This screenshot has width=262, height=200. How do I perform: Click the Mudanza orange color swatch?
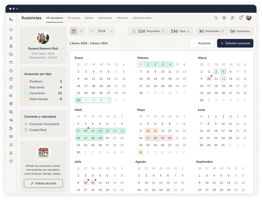pyautogui.click(x=26, y=81)
